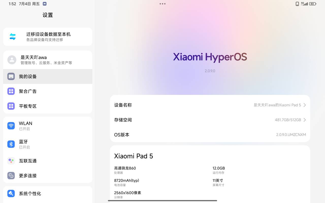This screenshot has height=203, width=325.
Task: Tap the bottom navigation gesture bar
Action: (x=162, y=200)
